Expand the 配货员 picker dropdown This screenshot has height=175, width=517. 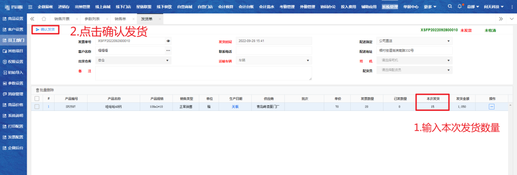coord(415,70)
